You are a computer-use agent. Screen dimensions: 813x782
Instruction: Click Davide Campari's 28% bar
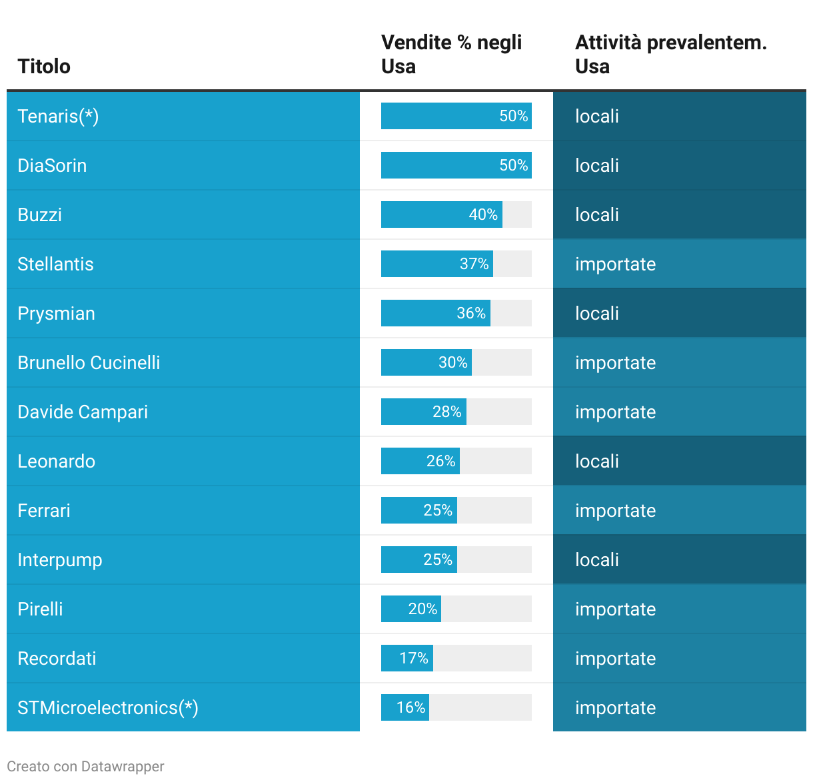click(x=424, y=412)
